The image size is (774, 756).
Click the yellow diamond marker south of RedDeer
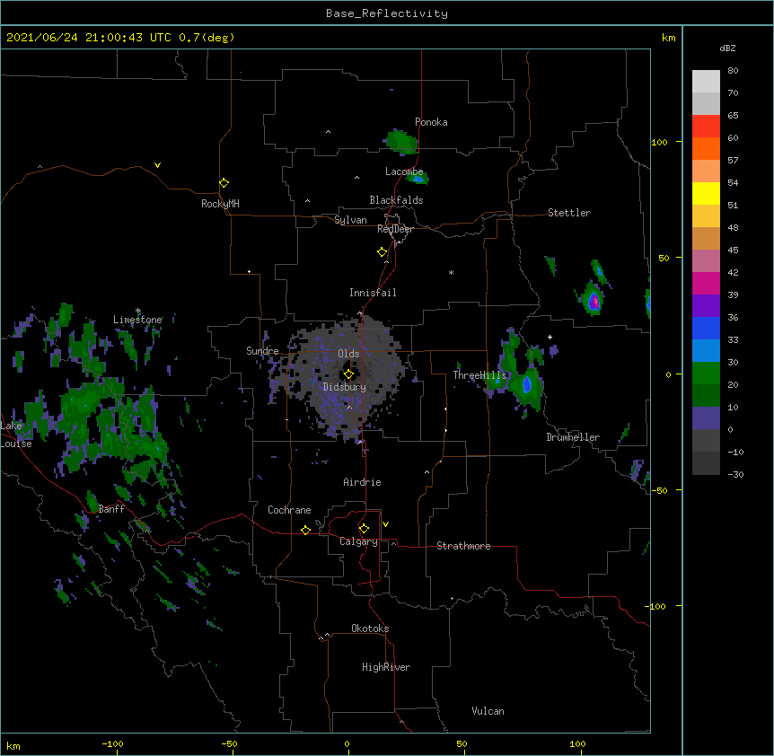click(x=382, y=252)
